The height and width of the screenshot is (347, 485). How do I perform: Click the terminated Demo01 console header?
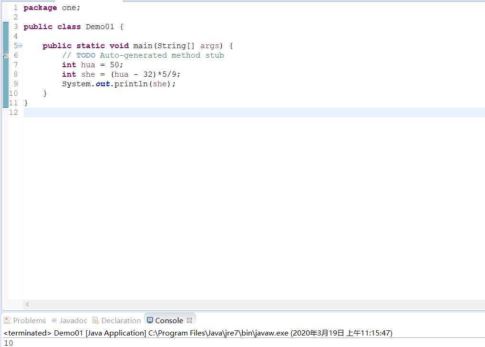[x=198, y=333]
